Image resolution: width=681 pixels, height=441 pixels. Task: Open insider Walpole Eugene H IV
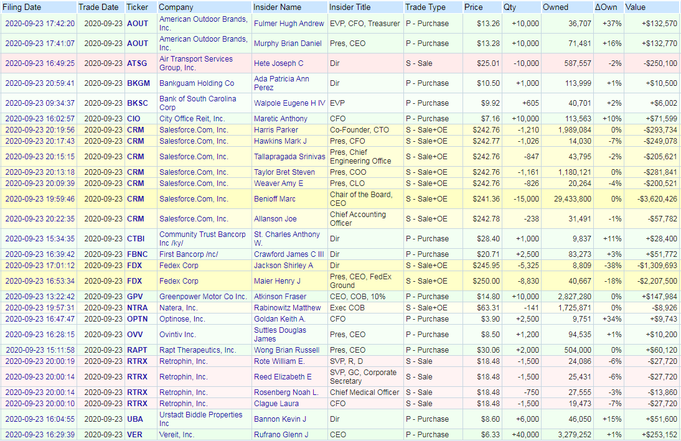point(289,103)
